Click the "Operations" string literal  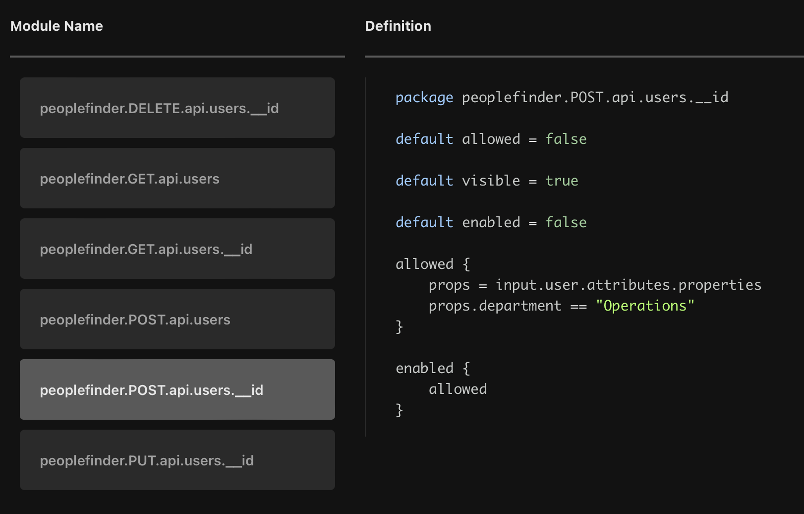pos(644,306)
